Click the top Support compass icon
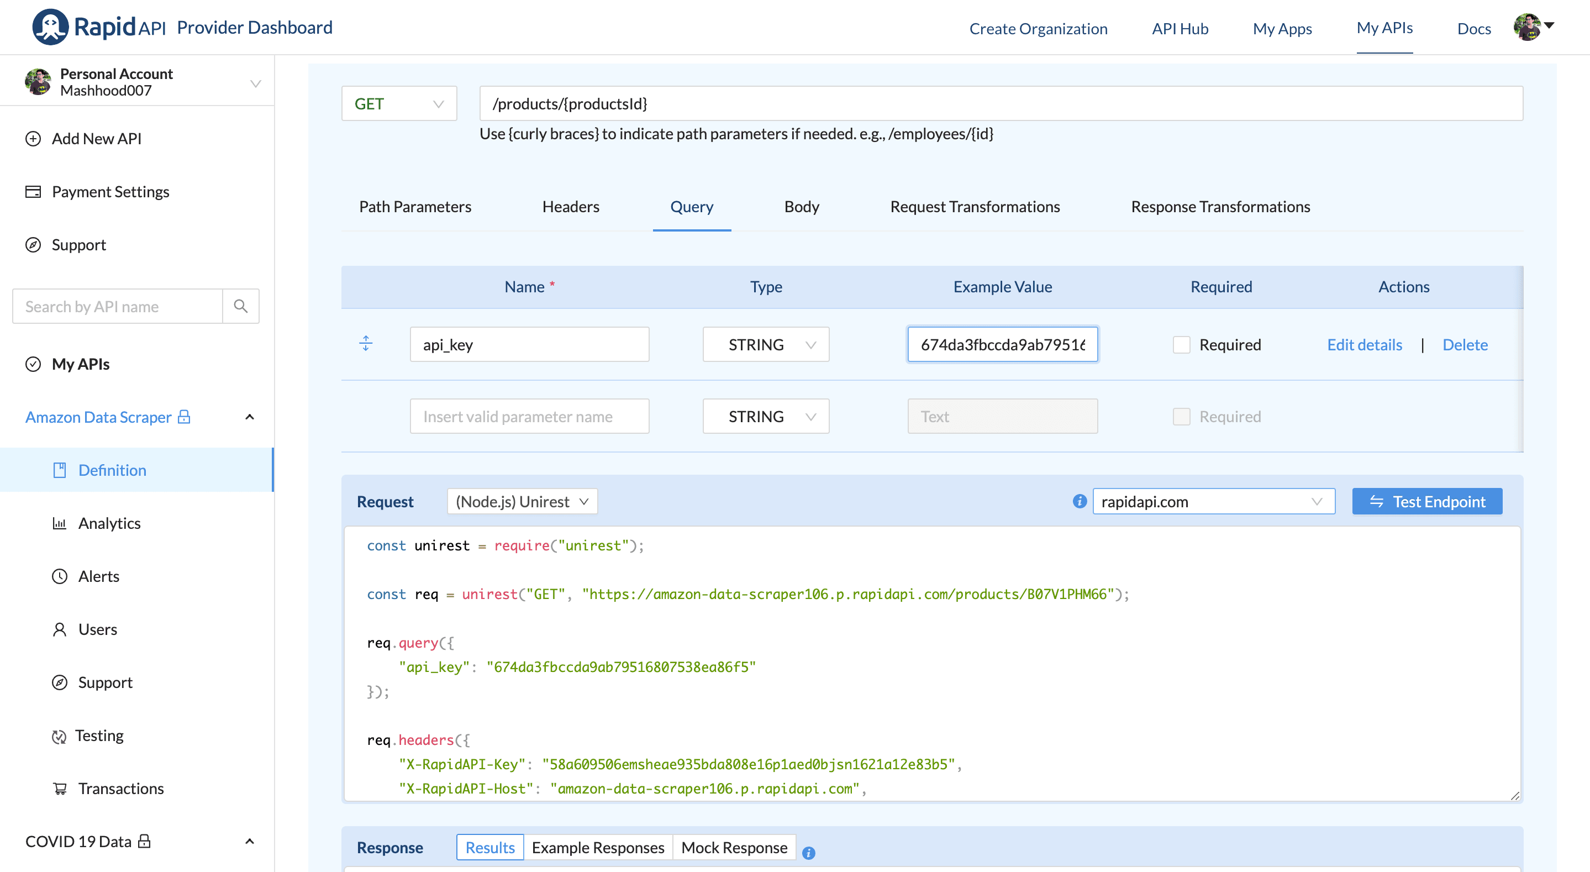The height and width of the screenshot is (872, 1590). tap(33, 245)
